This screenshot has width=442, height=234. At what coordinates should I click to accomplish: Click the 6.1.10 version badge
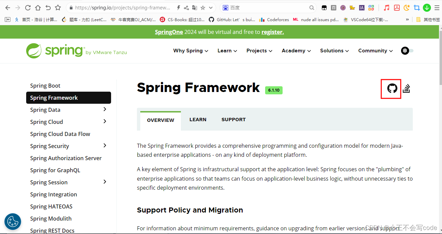pyautogui.click(x=274, y=90)
